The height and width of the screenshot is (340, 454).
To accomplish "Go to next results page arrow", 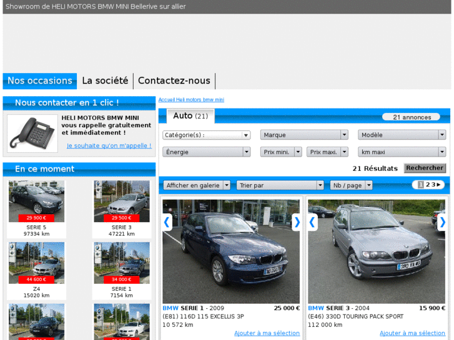I will pyautogui.click(x=438, y=185).
